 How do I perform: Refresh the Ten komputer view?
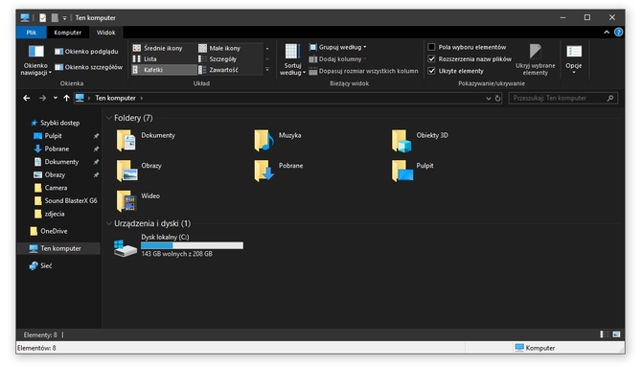(498, 99)
